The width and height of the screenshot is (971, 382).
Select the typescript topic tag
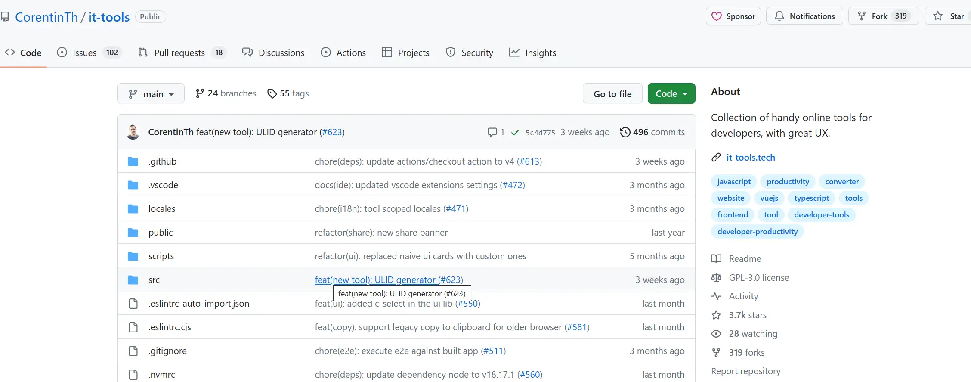(811, 198)
